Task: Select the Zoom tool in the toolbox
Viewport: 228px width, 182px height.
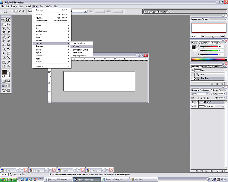Action: click(x=9, y=66)
